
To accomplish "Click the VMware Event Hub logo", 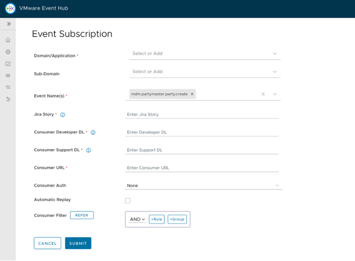I will click(x=10, y=9).
